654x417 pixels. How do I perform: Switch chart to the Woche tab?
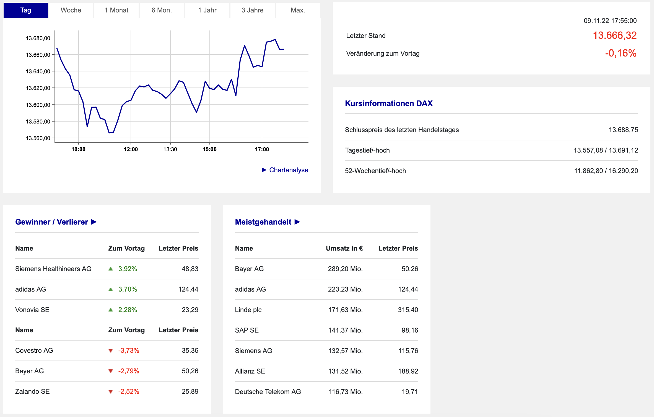tap(71, 10)
